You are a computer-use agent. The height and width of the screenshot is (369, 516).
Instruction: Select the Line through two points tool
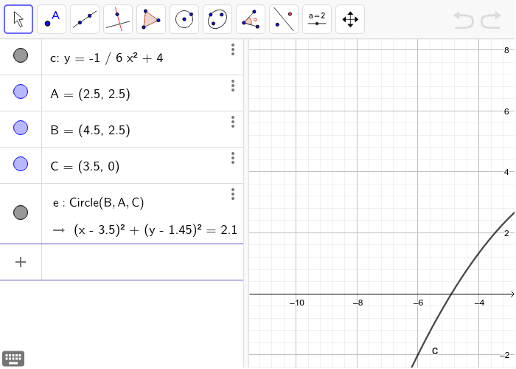pos(85,19)
